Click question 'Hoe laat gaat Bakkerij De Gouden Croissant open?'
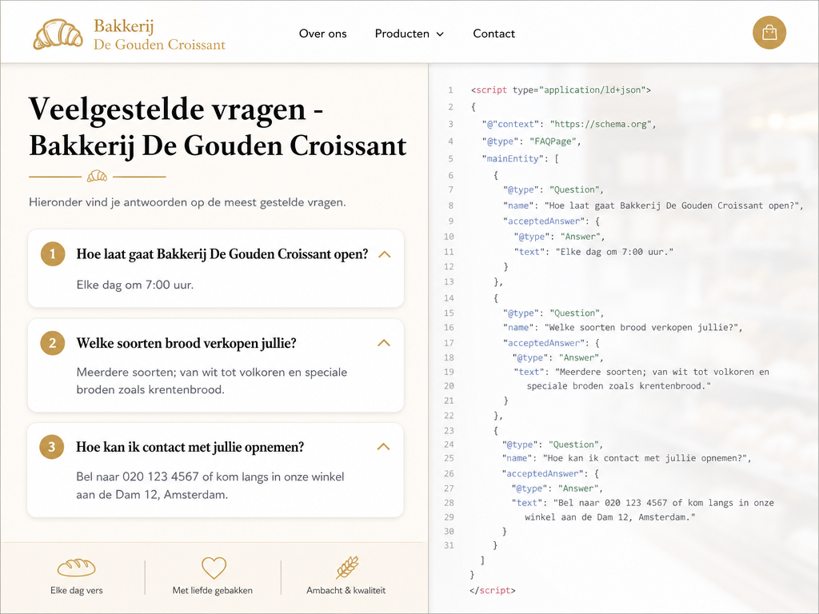Screen dimensions: 819x614 pyautogui.click(x=222, y=254)
